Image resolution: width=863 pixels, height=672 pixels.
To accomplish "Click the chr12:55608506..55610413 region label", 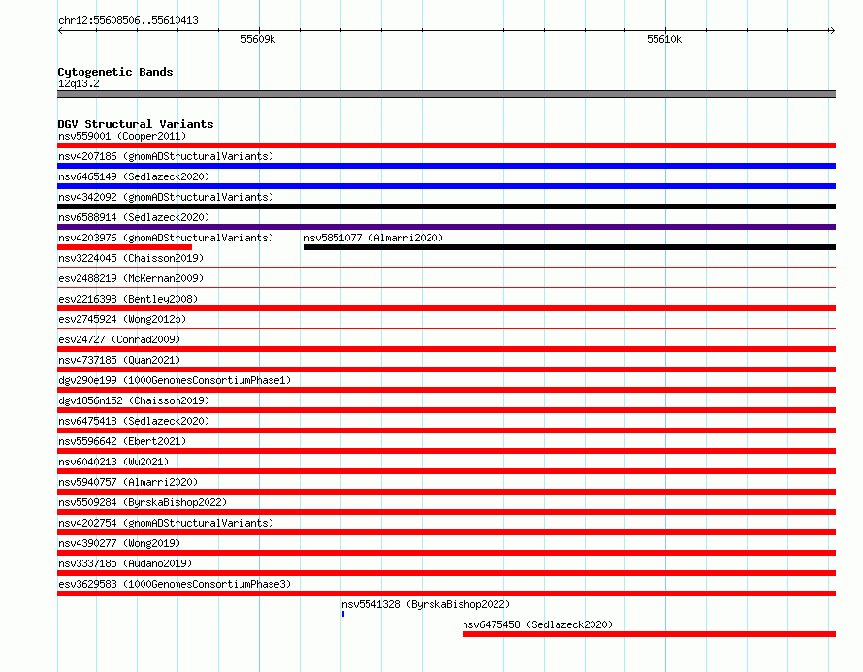I will [x=128, y=20].
